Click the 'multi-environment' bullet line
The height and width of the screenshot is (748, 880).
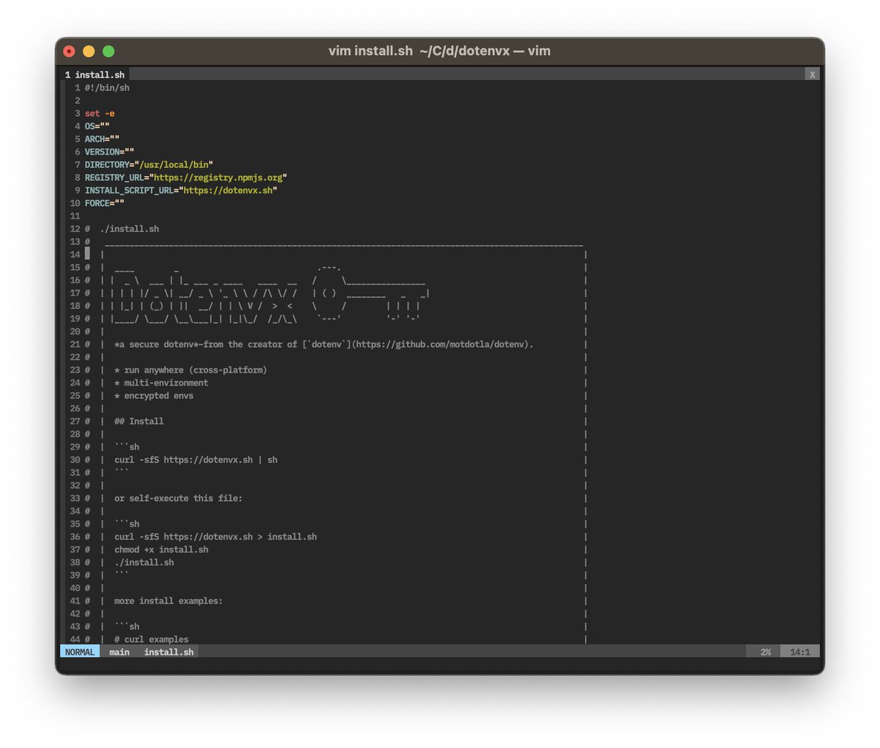[x=161, y=383]
